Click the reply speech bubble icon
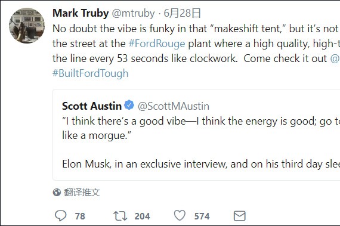This screenshot has width=340, height=226. (x=60, y=216)
